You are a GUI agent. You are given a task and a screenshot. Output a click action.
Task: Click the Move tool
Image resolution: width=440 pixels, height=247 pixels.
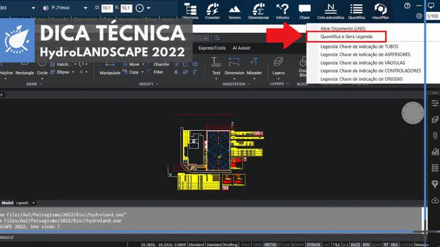coord(131,64)
